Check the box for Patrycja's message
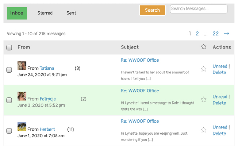The width and height of the screenshot is (238, 146). 9,100
